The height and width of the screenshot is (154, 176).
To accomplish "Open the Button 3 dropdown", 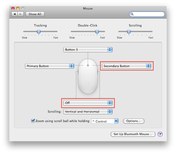I will [x=88, y=50].
